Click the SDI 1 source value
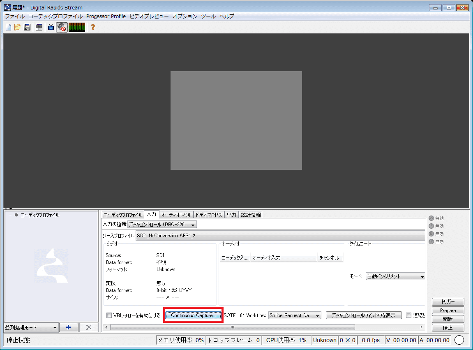 click(x=162, y=255)
